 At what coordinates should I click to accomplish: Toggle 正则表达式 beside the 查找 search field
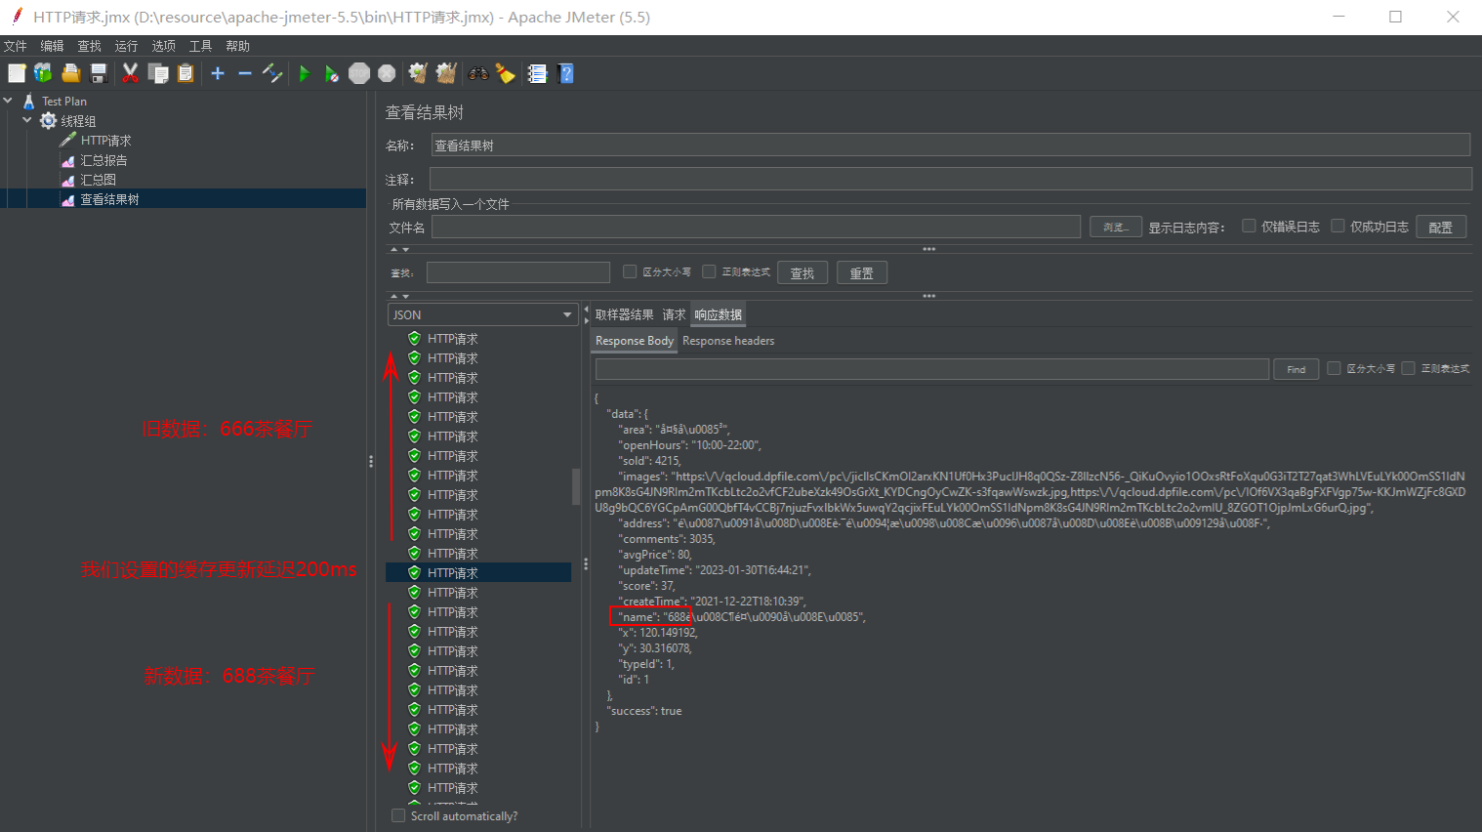[709, 271]
